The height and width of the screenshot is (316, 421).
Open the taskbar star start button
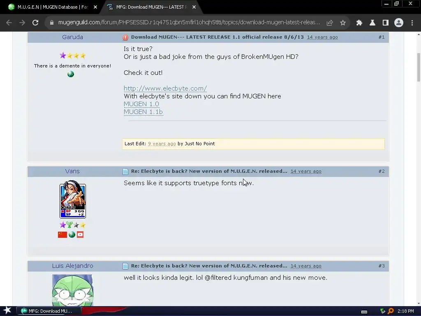[x=7, y=311]
